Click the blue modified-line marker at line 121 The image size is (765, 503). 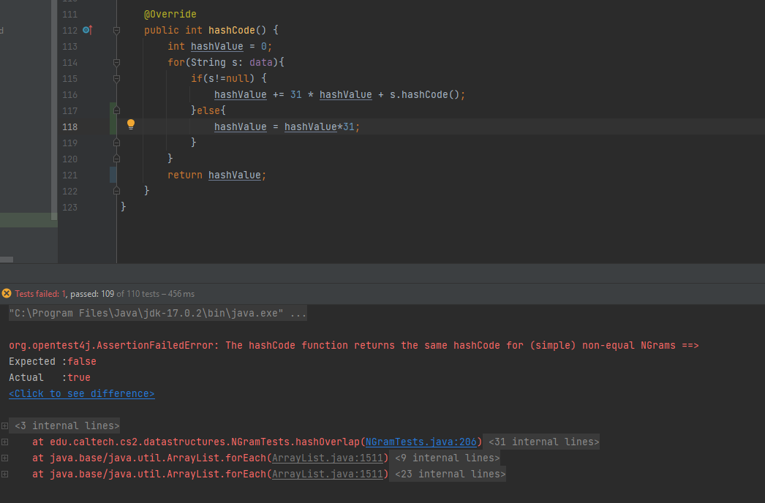(x=113, y=175)
